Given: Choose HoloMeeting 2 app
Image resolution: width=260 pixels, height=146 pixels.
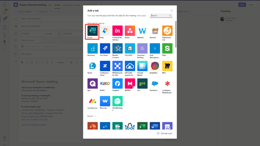Looking at the screenshot, I should 117,101.
